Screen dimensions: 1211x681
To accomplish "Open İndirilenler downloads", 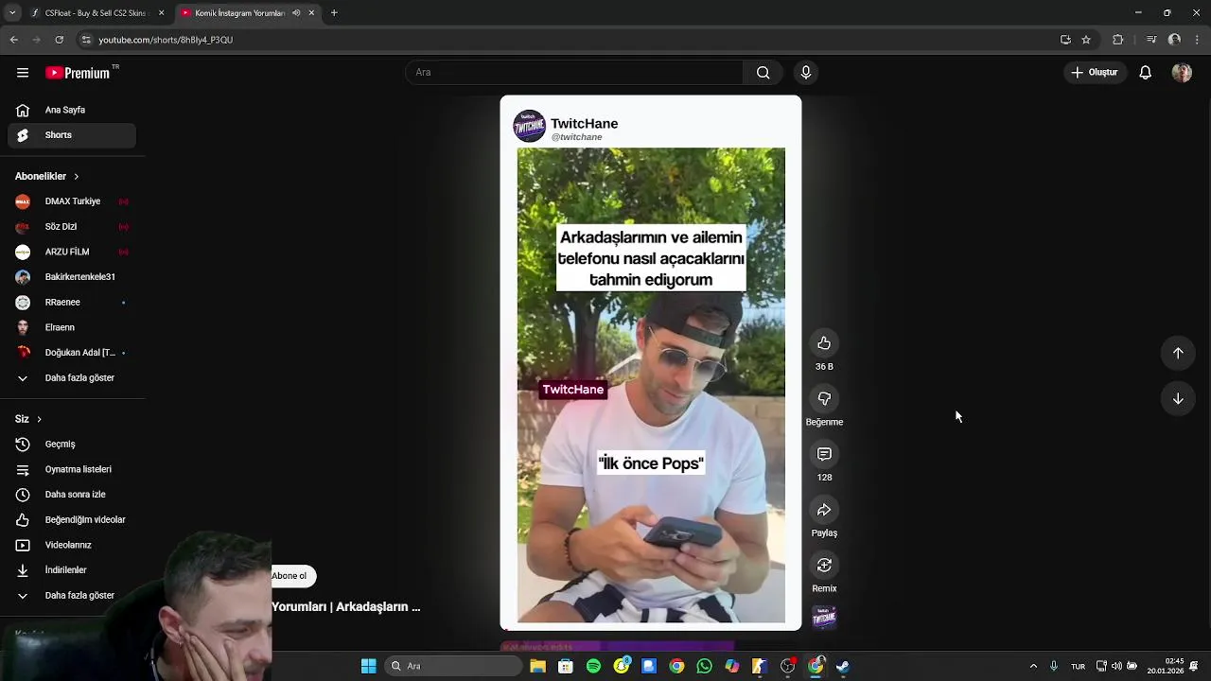I will (72, 570).
